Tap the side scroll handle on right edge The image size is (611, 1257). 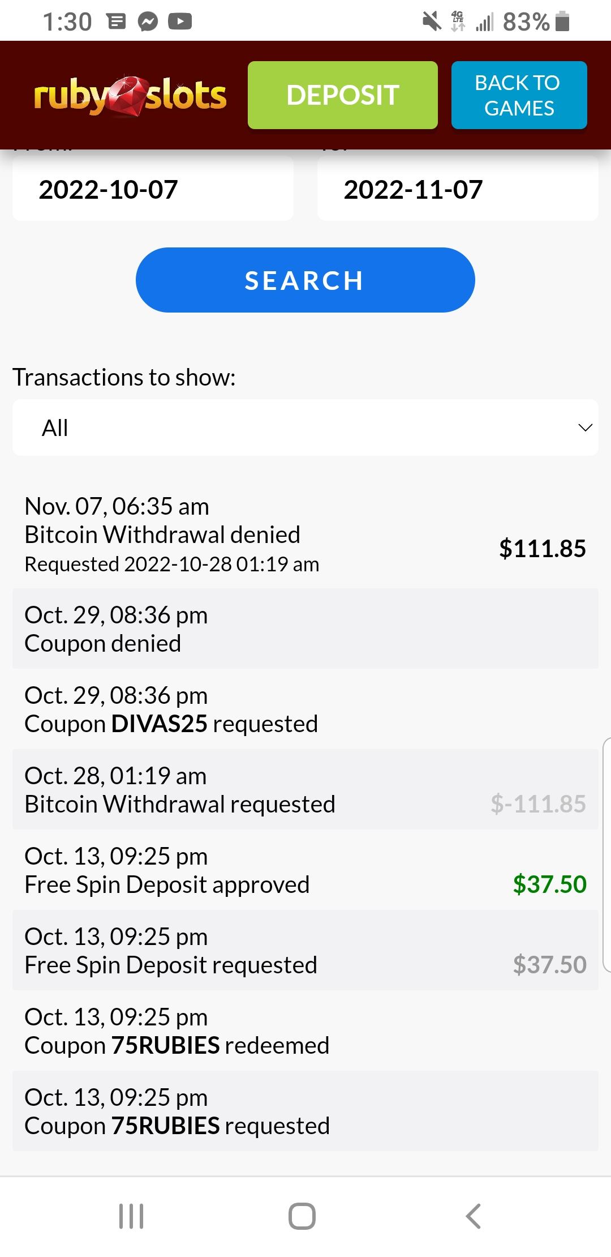[607, 855]
